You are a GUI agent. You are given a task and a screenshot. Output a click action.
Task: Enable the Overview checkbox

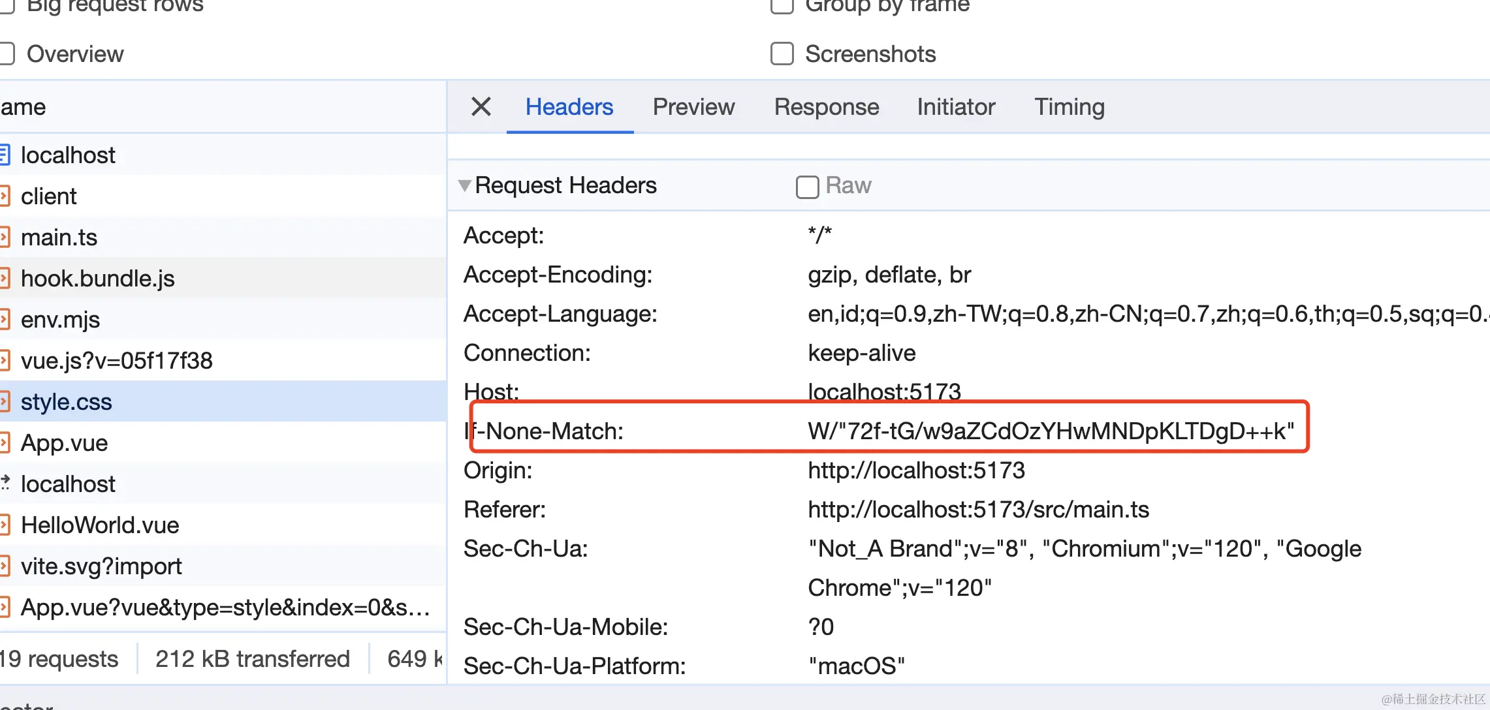[7, 54]
